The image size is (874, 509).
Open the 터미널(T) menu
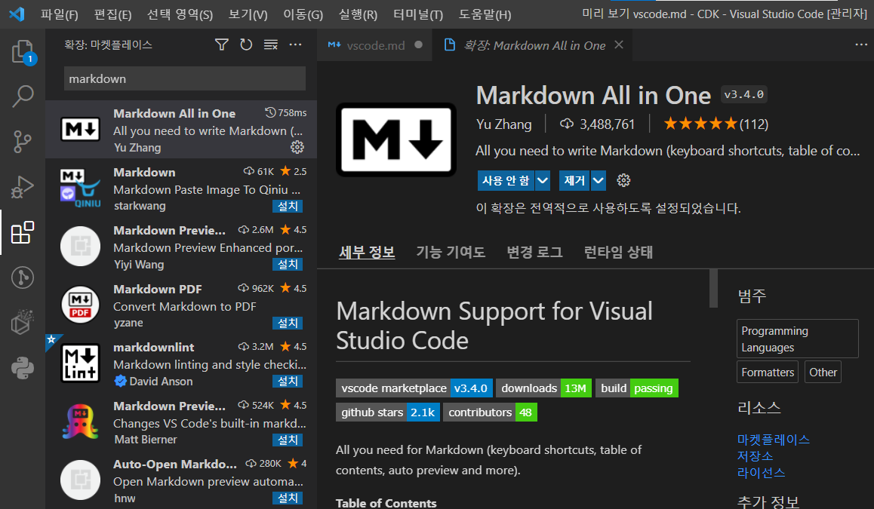pos(418,14)
